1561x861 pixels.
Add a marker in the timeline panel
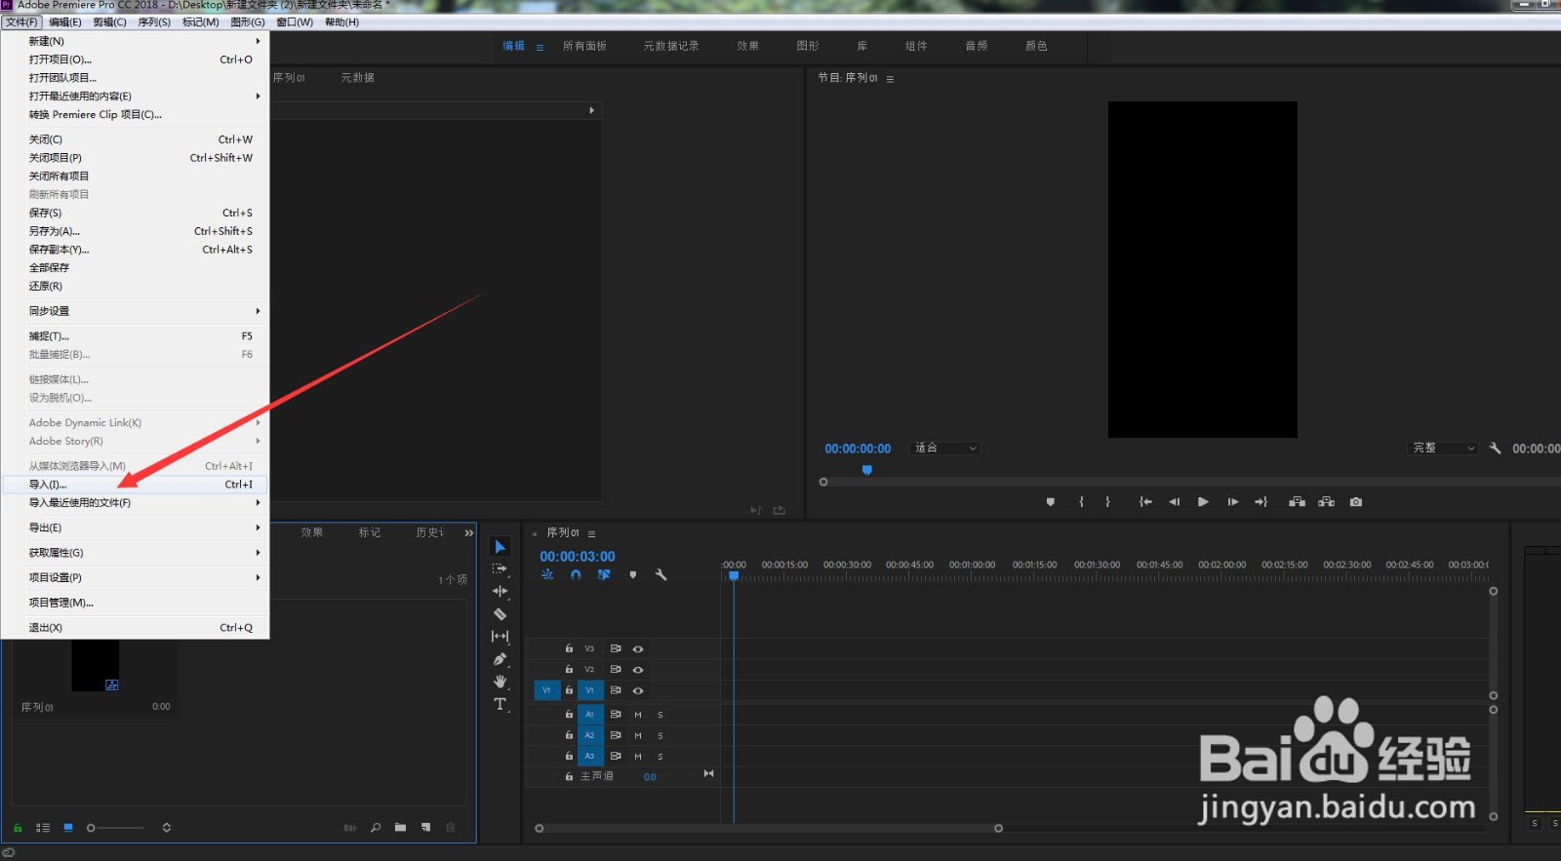pyautogui.click(x=633, y=575)
